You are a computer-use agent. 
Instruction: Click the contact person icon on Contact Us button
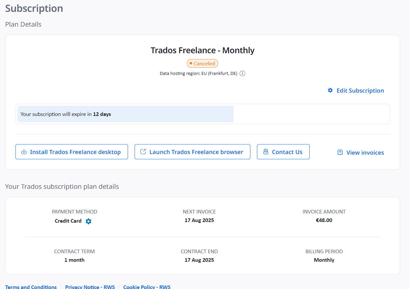tap(265, 151)
